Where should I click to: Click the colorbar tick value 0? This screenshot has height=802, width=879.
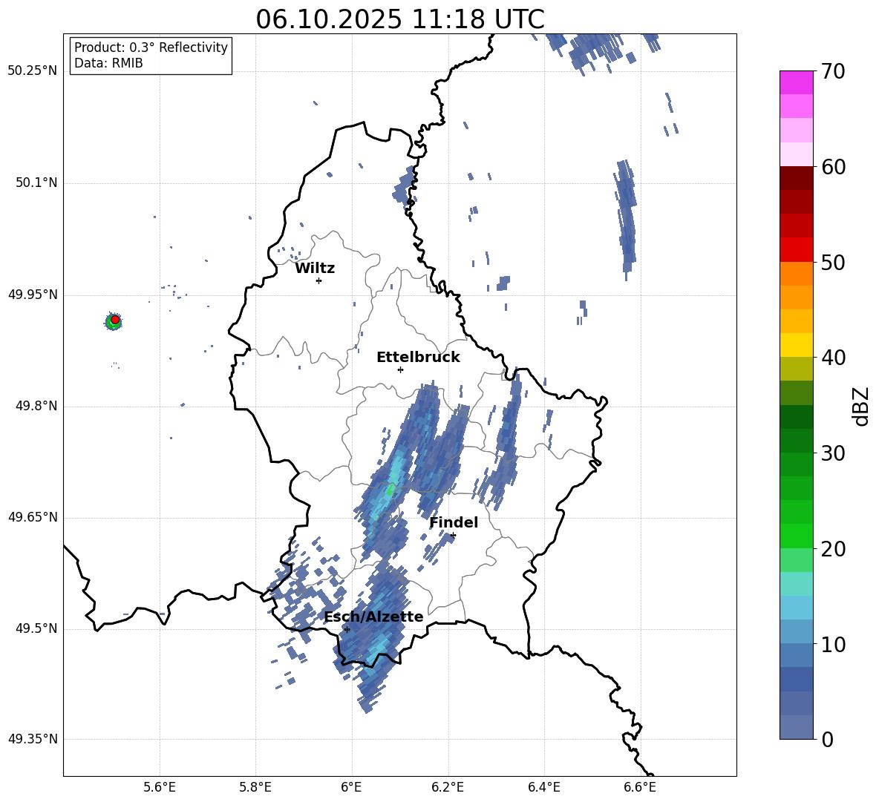coord(827,739)
